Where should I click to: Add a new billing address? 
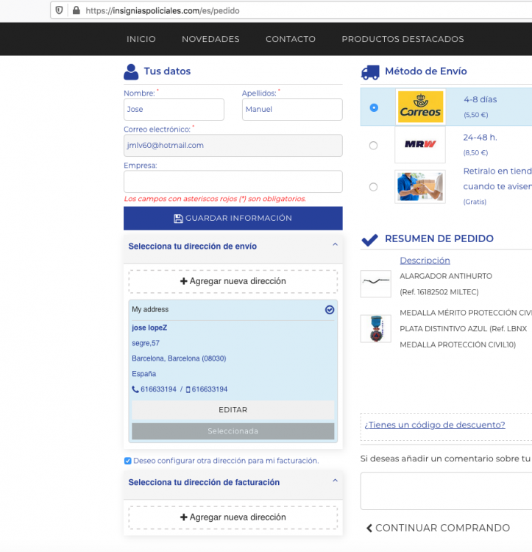click(233, 517)
